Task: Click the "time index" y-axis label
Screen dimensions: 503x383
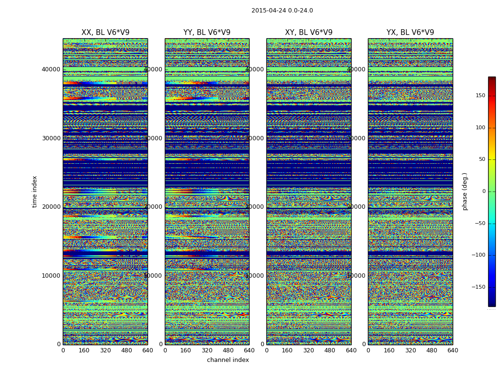Action: click(x=34, y=191)
